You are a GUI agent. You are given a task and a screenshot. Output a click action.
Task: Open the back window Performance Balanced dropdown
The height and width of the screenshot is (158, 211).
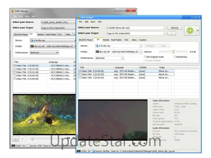44,53
